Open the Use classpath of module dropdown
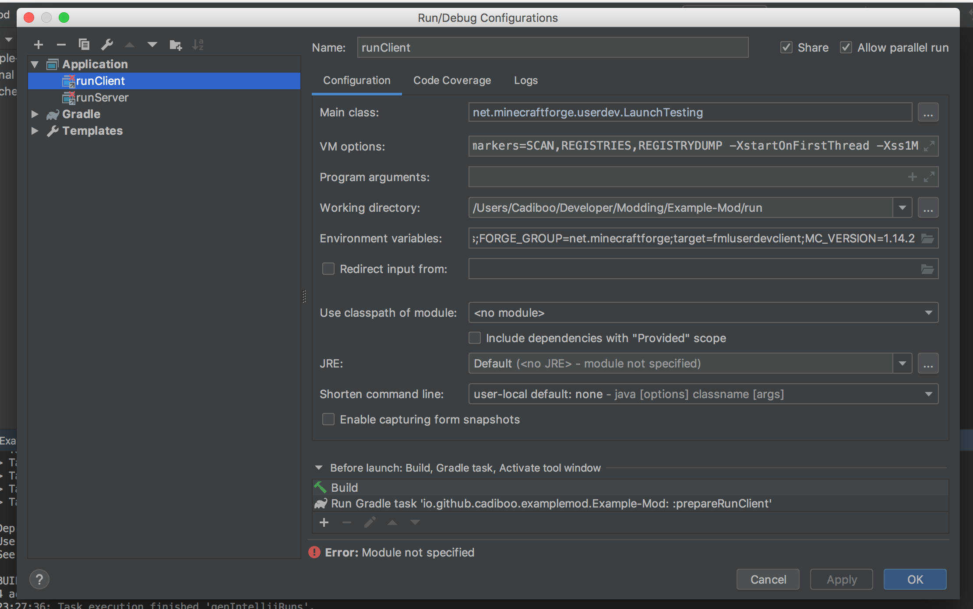Viewport: 973px width, 609px height. pos(928,312)
